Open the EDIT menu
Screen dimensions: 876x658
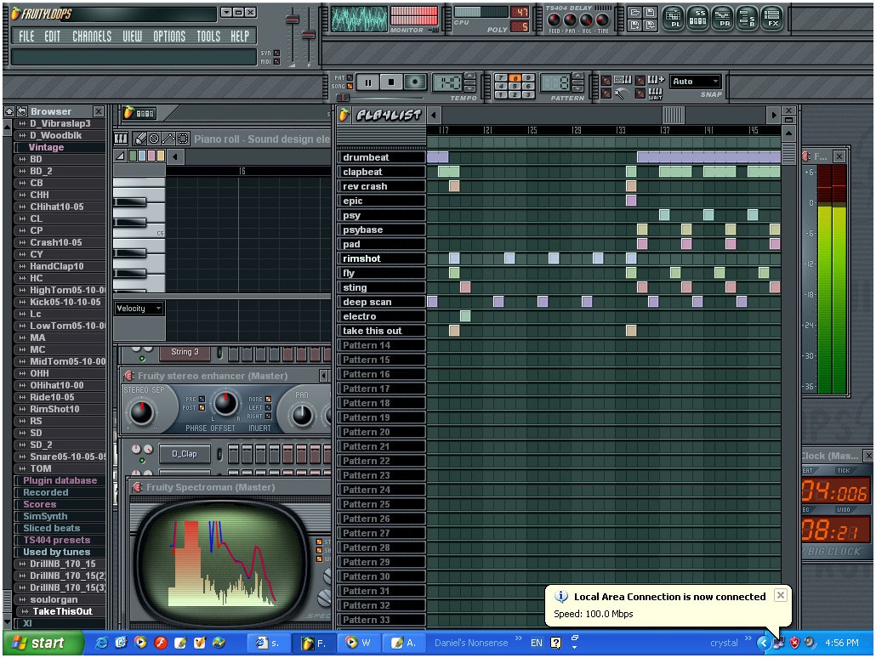click(x=52, y=37)
